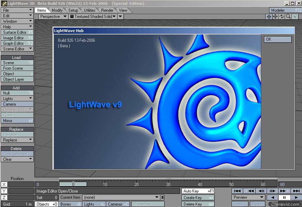Play animation forward
Screen dimensions: 302x207
coord(296,197)
